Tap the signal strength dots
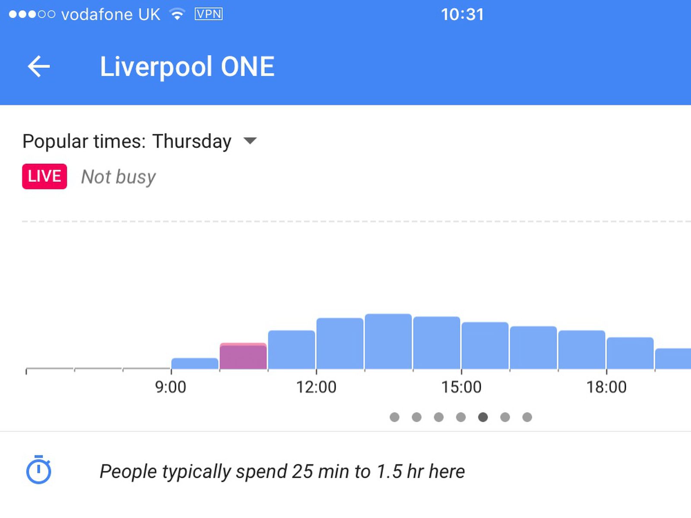Image resolution: width=691 pixels, height=518 pixels. (32, 14)
